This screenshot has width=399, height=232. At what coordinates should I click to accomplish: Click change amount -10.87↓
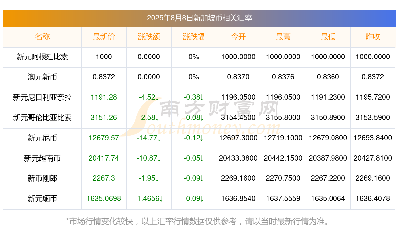pos(149,158)
